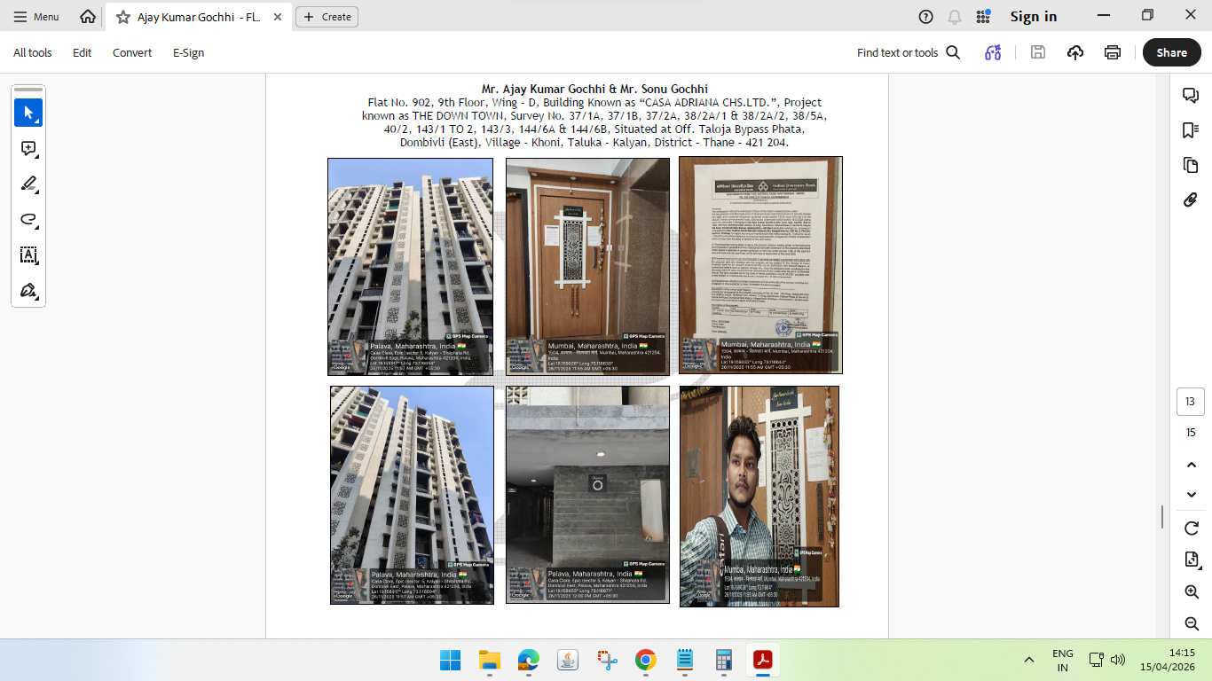Open the Page thumbnails panel
Viewport: 1212px width, 681px height.
1191,165
